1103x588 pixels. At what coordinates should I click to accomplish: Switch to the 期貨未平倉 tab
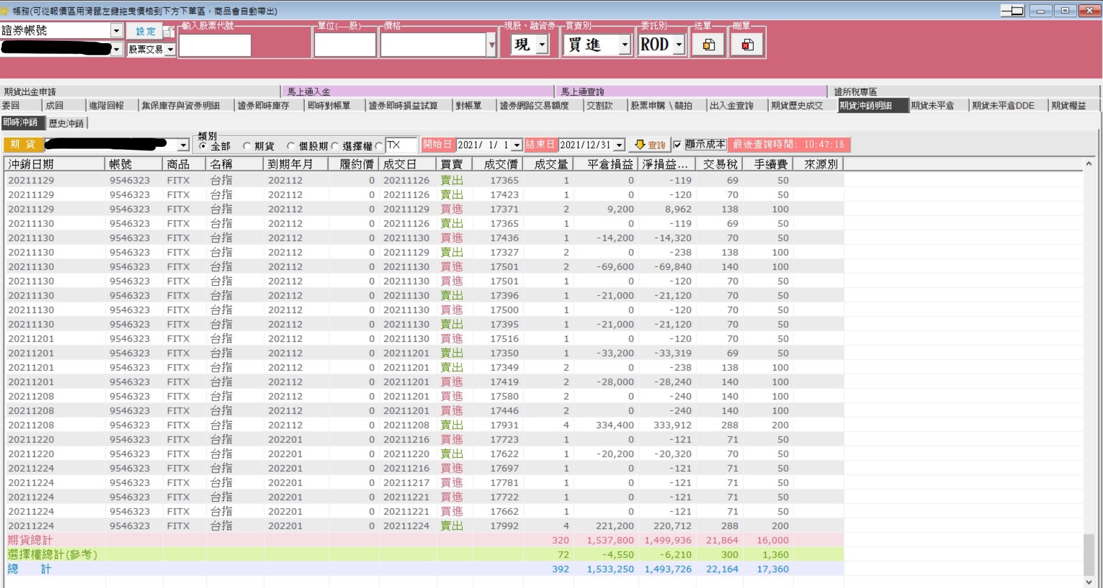(932, 105)
